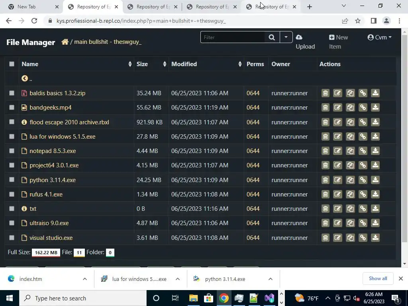Image resolution: width=408 pixels, height=306 pixels.
Task: Check the box for visual studio.exe
Action: [x=12, y=237]
